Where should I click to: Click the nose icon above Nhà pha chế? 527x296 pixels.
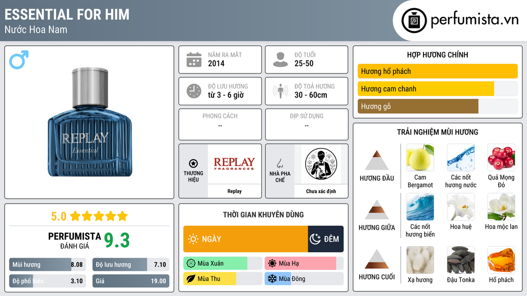click(279, 163)
